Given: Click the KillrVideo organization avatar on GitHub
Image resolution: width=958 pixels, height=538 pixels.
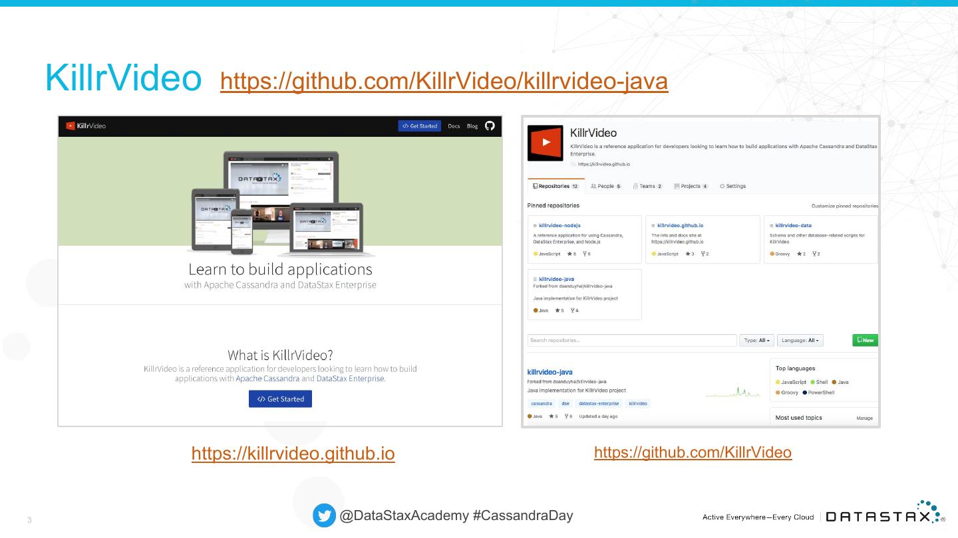Looking at the screenshot, I should [x=545, y=143].
